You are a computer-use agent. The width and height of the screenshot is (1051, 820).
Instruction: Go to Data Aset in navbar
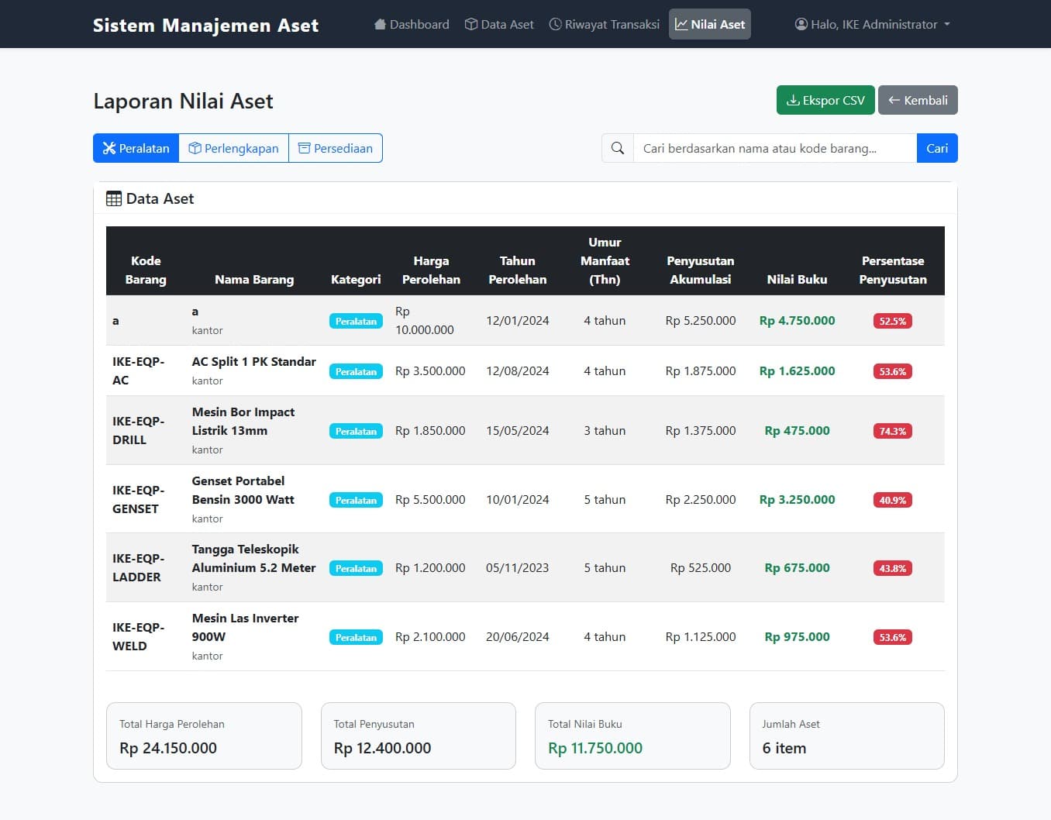pyautogui.click(x=499, y=24)
